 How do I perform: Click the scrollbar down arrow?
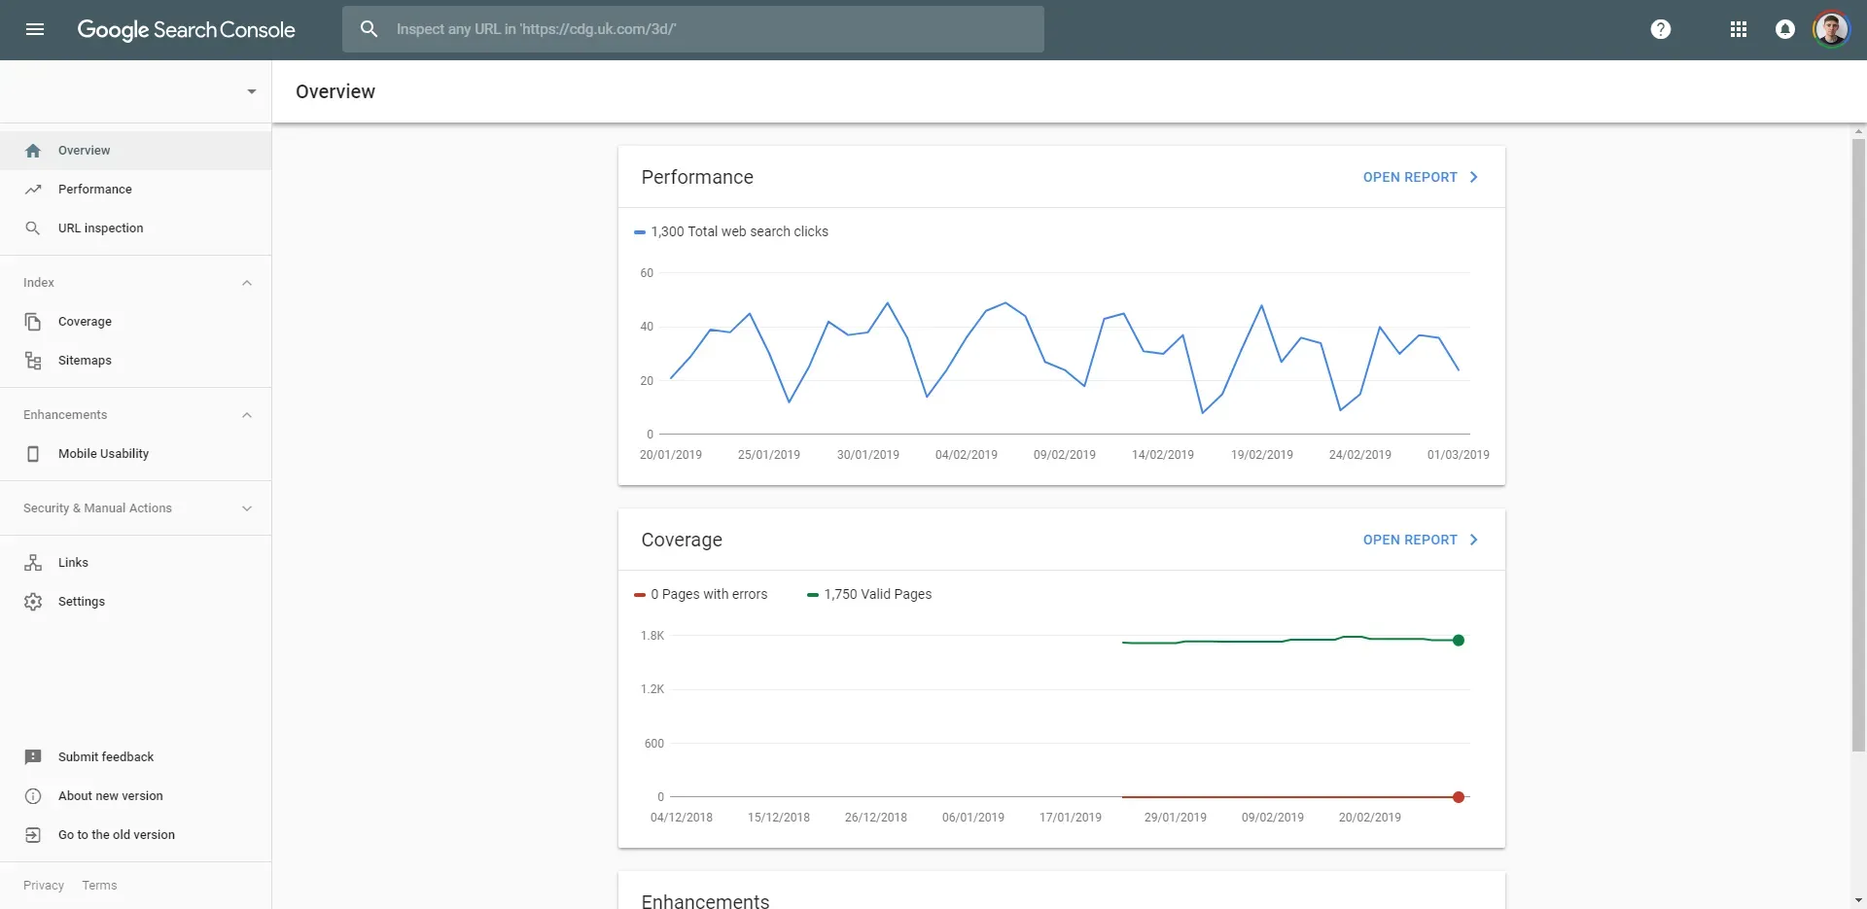(1858, 900)
